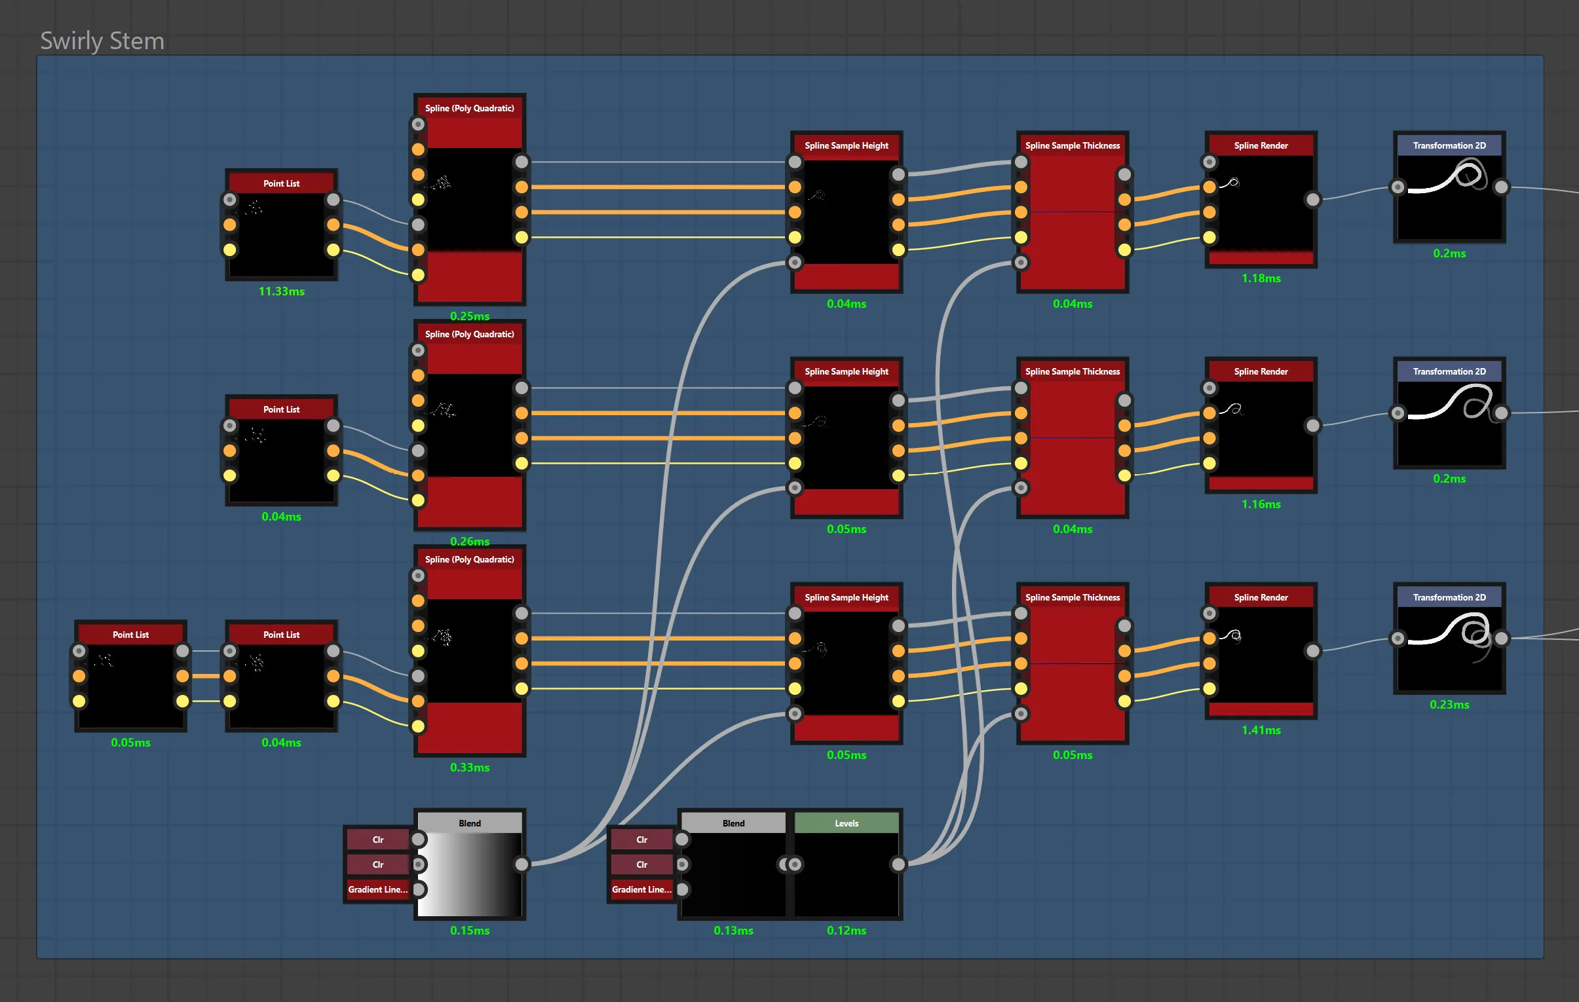The width and height of the screenshot is (1579, 1002).
Task: Select the Spline Render node timed 1.41ms
Action: [1261, 651]
